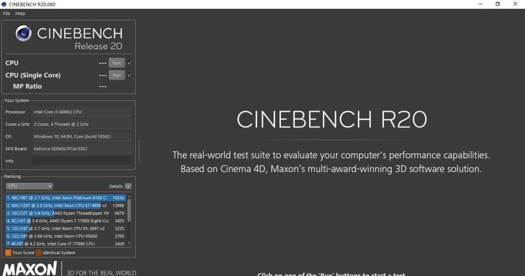This screenshot has width=525, height=276.
Task: Minimize the Cinebench window
Action: click(x=480, y=4)
